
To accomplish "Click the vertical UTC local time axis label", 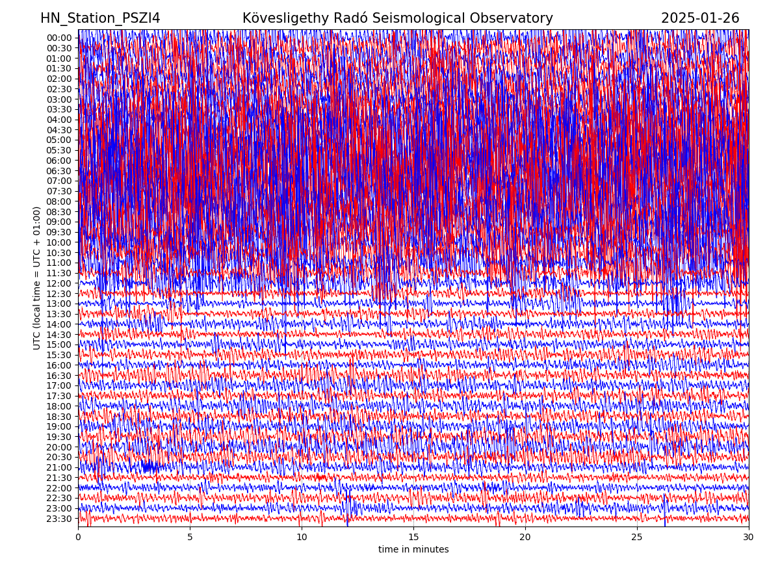I will pos(37,278).
